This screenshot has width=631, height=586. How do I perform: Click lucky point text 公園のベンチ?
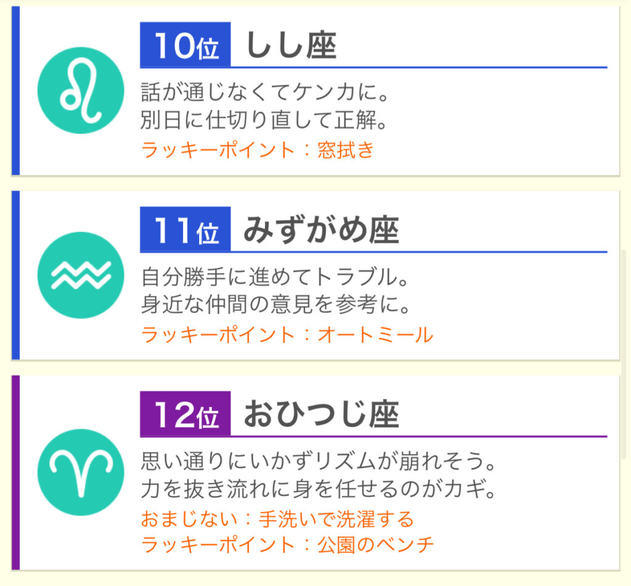click(x=375, y=545)
